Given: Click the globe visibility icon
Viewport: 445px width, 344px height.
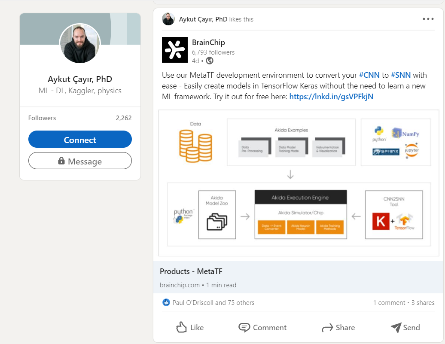Looking at the screenshot, I should (x=210, y=61).
